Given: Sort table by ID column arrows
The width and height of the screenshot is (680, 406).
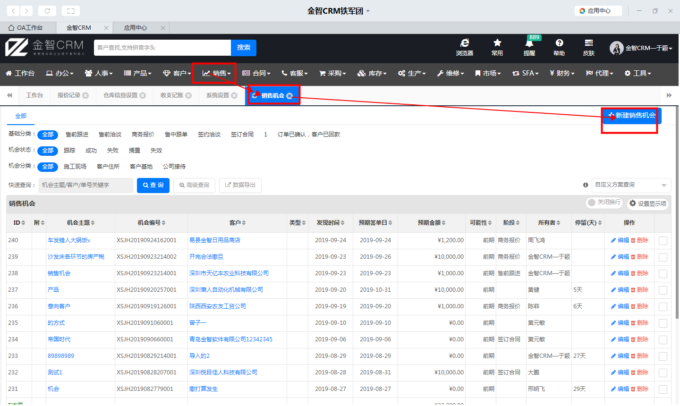Looking at the screenshot, I should (x=24, y=223).
